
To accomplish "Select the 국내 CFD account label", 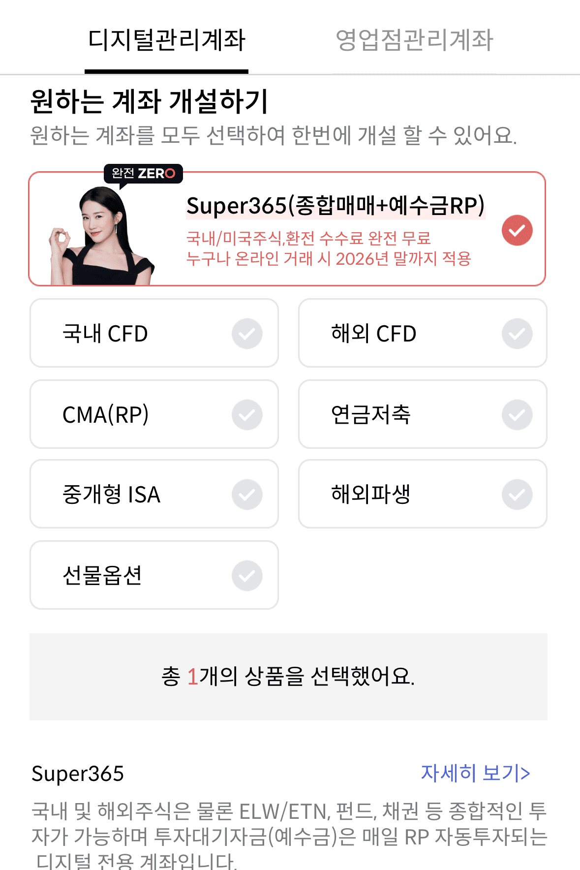I will [105, 334].
